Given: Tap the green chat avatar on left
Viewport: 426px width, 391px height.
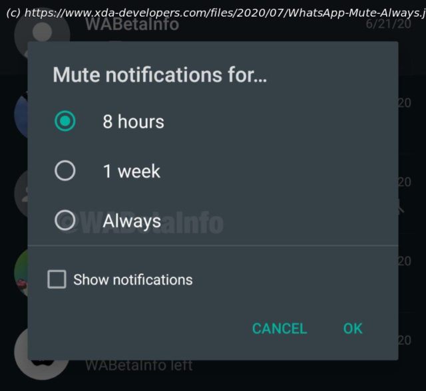Looking at the screenshot, I should coord(21,272).
